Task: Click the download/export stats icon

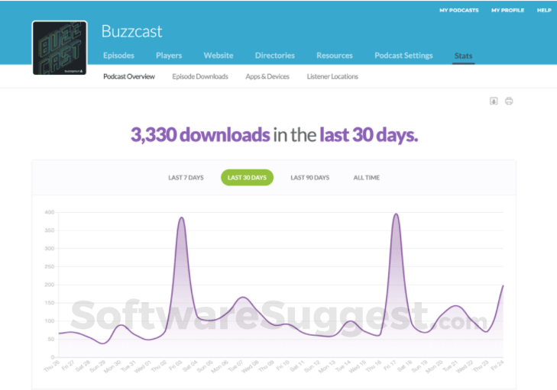Action: [494, 102]
